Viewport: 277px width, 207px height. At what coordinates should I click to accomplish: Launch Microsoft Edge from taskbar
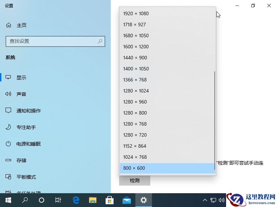[75, 200]
